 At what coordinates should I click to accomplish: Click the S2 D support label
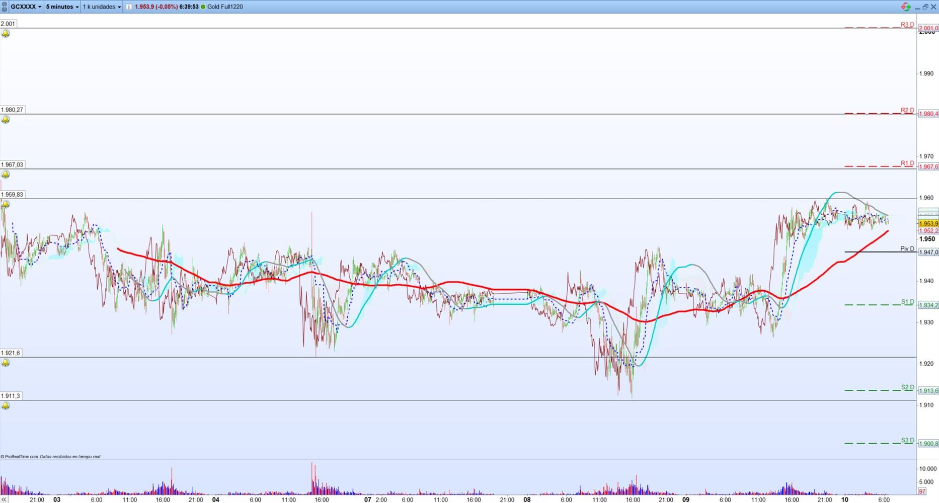907,387
